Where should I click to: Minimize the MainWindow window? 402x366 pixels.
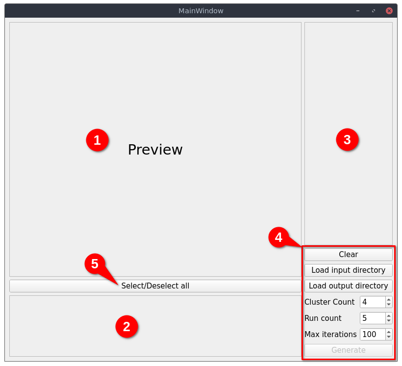[x=358, y=11]
